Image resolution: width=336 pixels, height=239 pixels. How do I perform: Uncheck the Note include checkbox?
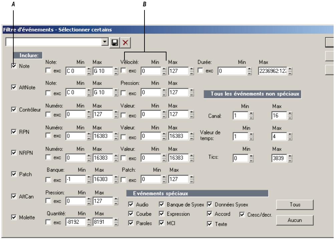click(14, 66)
